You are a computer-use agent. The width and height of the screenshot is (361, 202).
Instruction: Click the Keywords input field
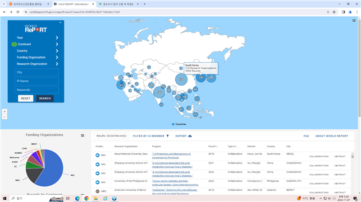[36, 90]
